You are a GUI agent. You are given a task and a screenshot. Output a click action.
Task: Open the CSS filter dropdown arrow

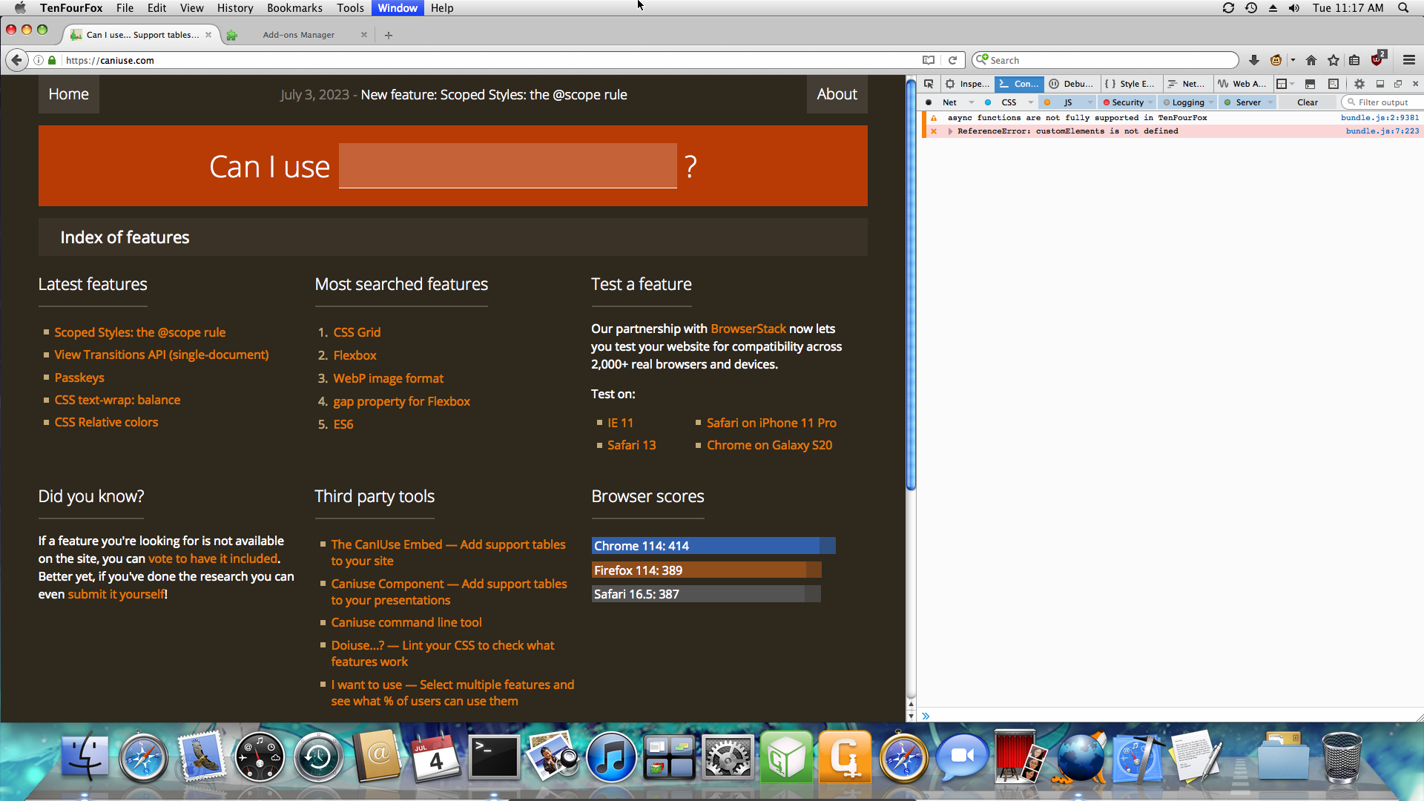[1030, 102]
